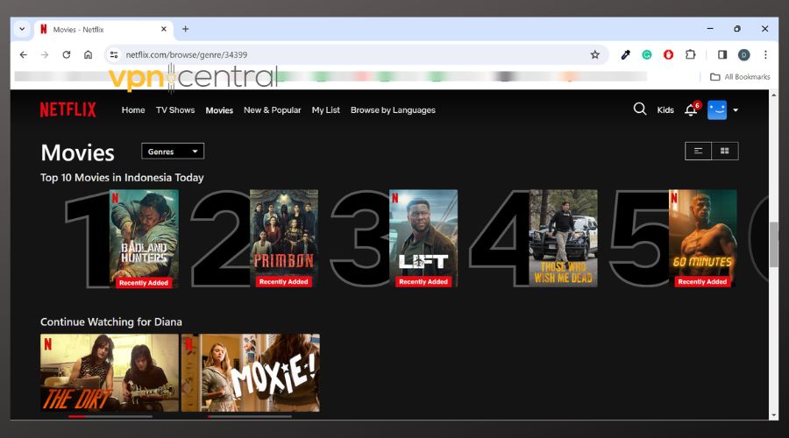Open the Grammarly extension icon
This screenshot has height=438, width=789.
[x=647, y=55]
